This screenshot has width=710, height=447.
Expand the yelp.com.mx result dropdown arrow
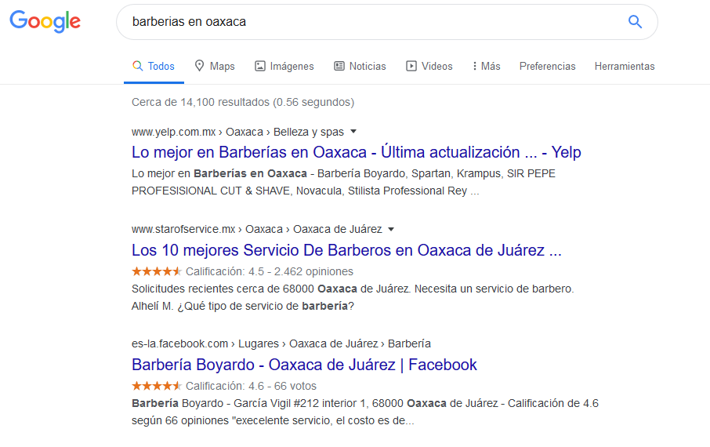coord(353,132)
